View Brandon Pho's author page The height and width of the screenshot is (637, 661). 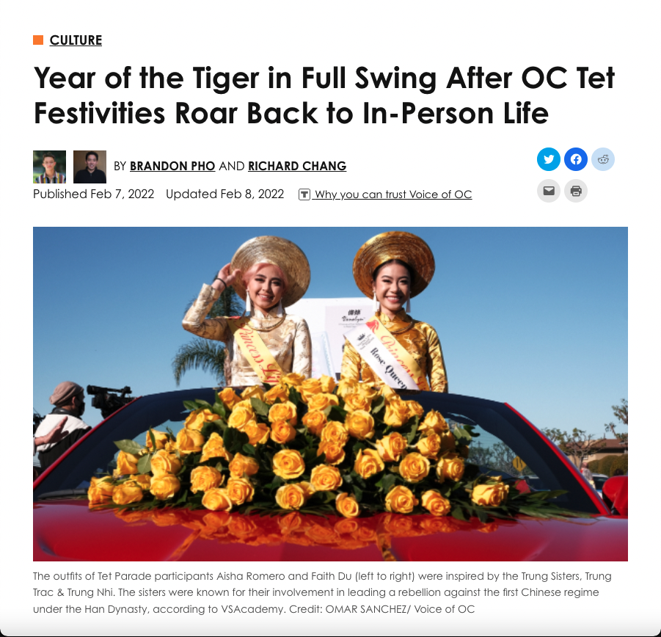[x=172, y=166]
